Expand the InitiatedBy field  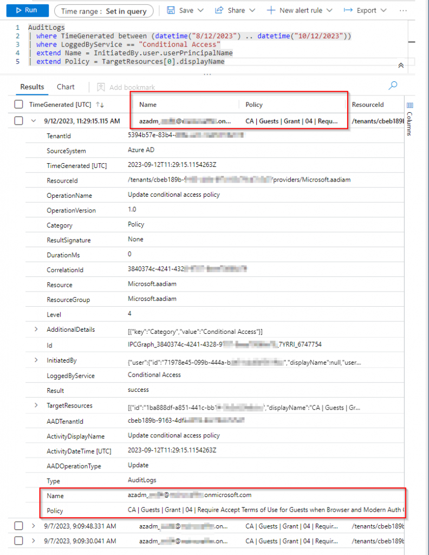(x=36, y=360)
